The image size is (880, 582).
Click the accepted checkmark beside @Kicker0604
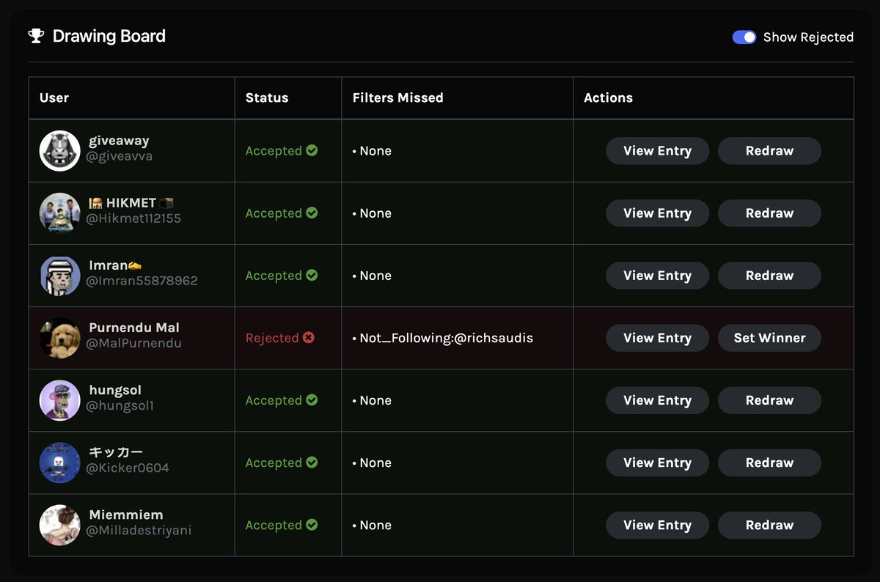coord(311,463)
